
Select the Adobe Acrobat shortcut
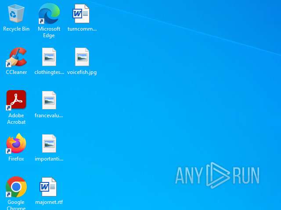point(16,100)
